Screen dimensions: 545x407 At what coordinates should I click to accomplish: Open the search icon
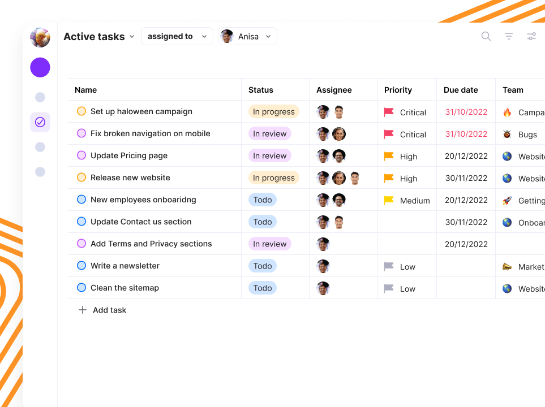pos(486,36)
